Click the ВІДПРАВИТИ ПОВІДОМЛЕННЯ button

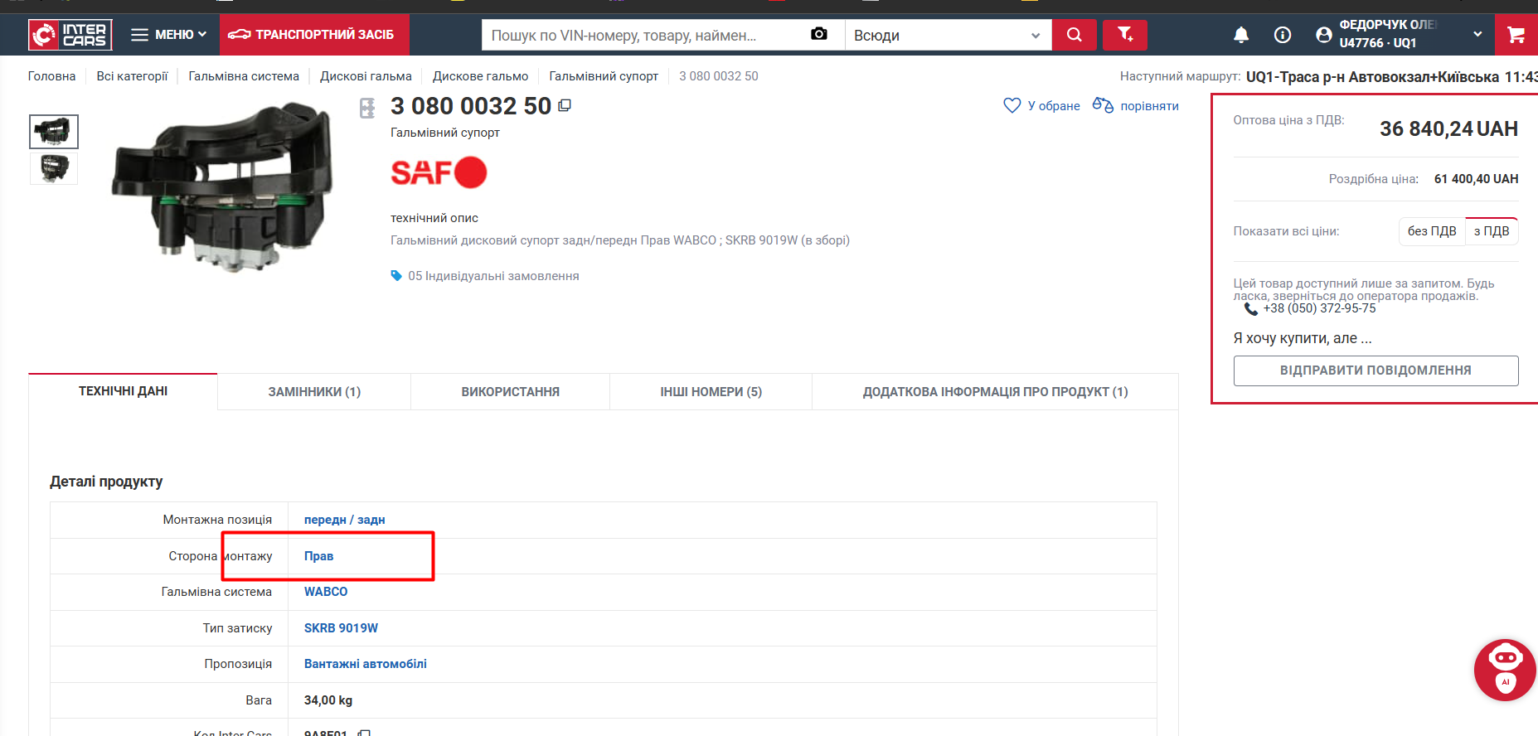[x=1375, y=370]
